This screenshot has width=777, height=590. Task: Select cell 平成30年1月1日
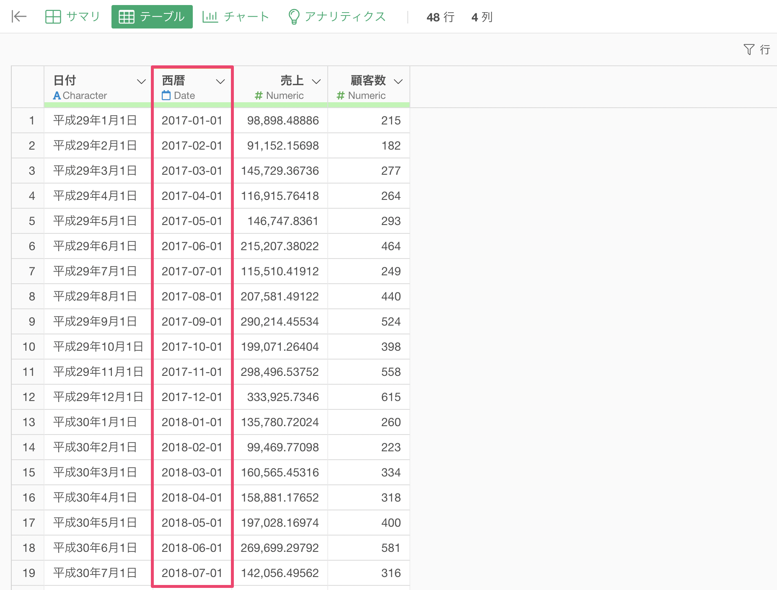tap(97, 422)
